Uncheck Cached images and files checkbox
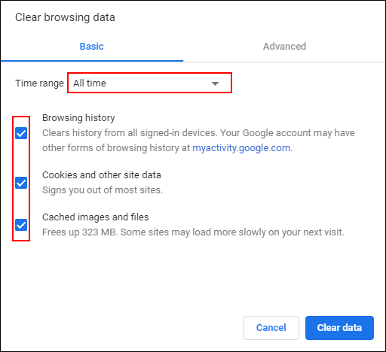Image resolution: width=386 pixels, height=352 pixels. (21, 225)
